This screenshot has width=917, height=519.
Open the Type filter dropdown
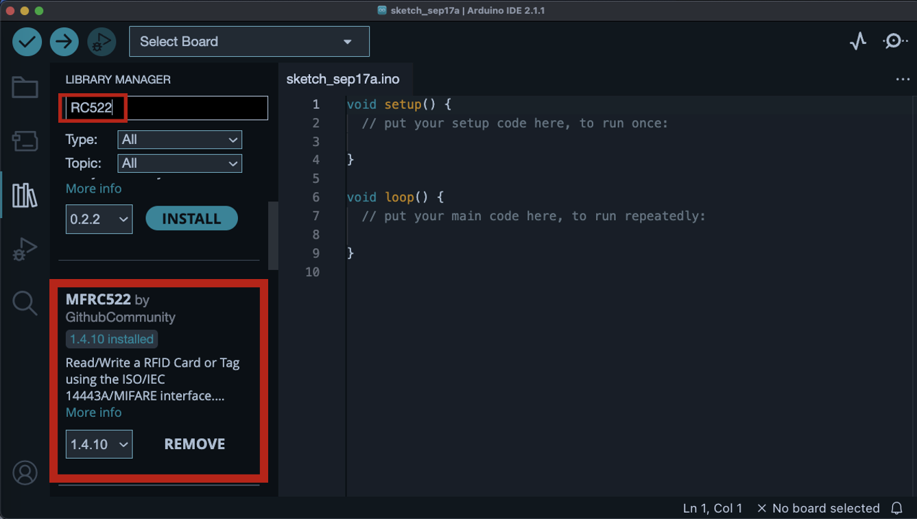click(x=180, y=140)
